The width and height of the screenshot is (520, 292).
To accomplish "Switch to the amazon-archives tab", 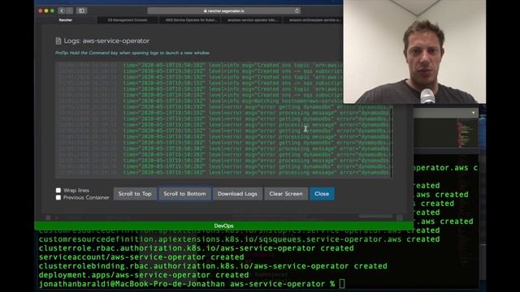I will (x=314, y=20).
